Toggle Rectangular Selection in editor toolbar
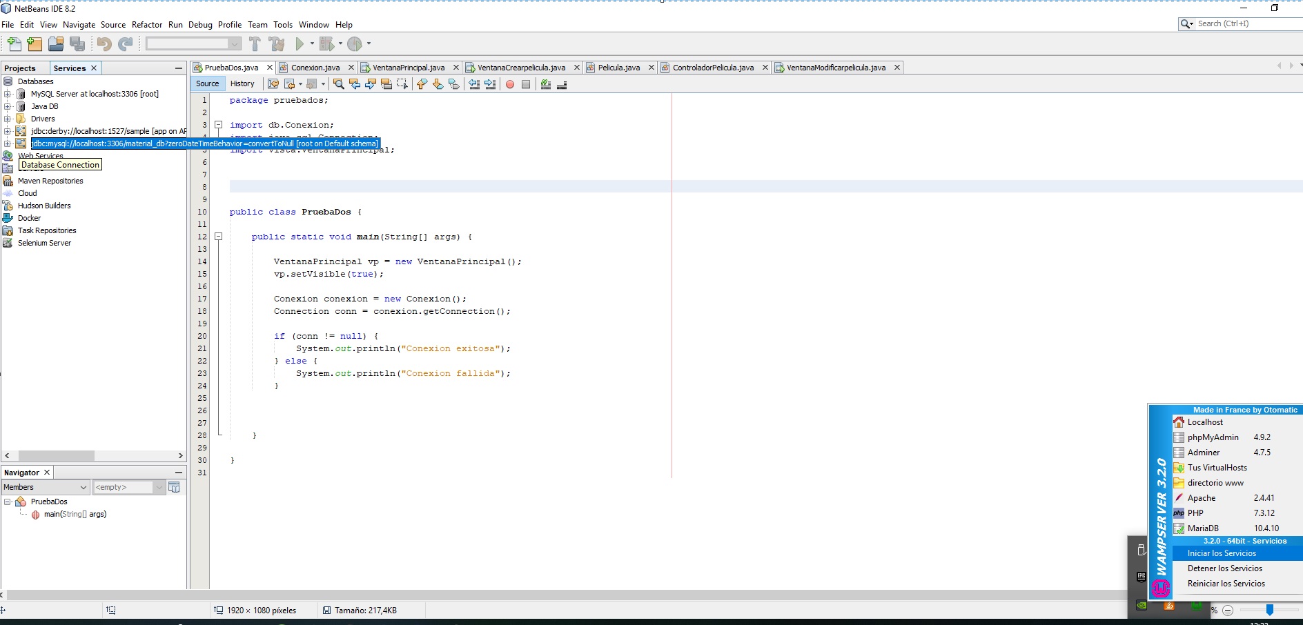The height and width of the screenshot is (625, 1303). 402,84
